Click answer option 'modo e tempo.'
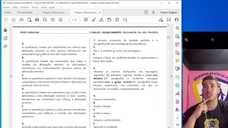Image resolution: width=228 pixels, height=128 pixels. click(x=102, y=106)
